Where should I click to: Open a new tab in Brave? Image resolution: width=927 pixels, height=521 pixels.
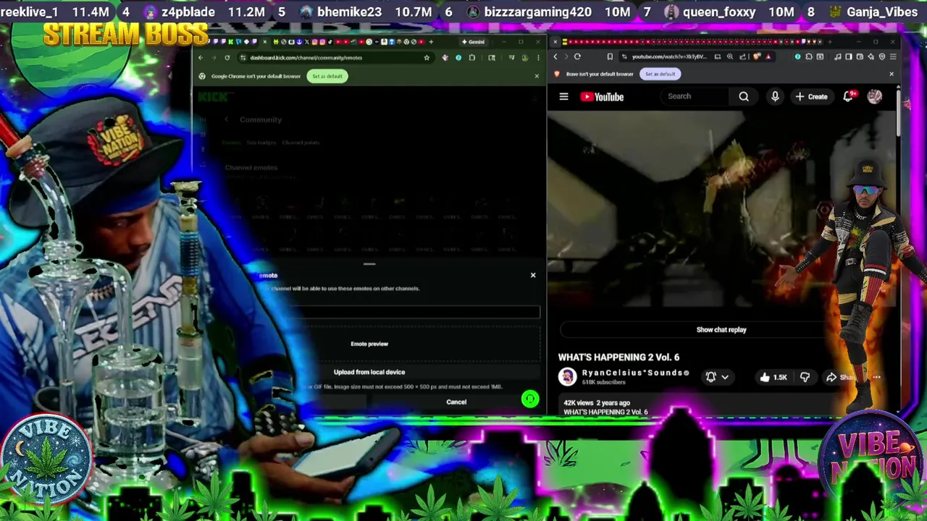[x=830, y=42]
